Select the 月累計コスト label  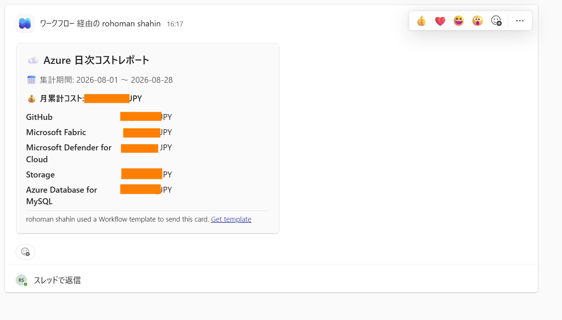click(x=62, y=98)
